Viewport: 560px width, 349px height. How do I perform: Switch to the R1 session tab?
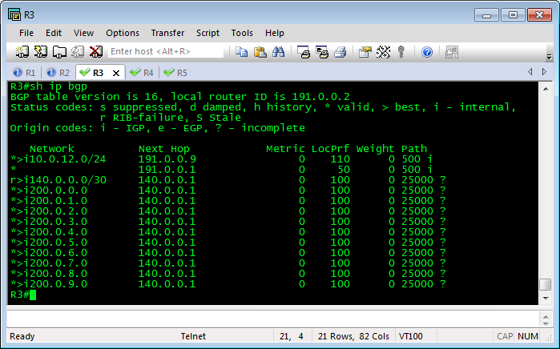[x=24, y=73]
